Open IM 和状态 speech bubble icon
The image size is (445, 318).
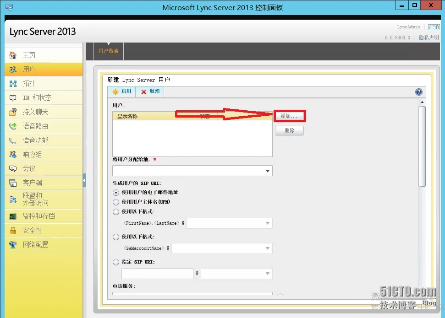pyautogui.click(x=13, y=98)
